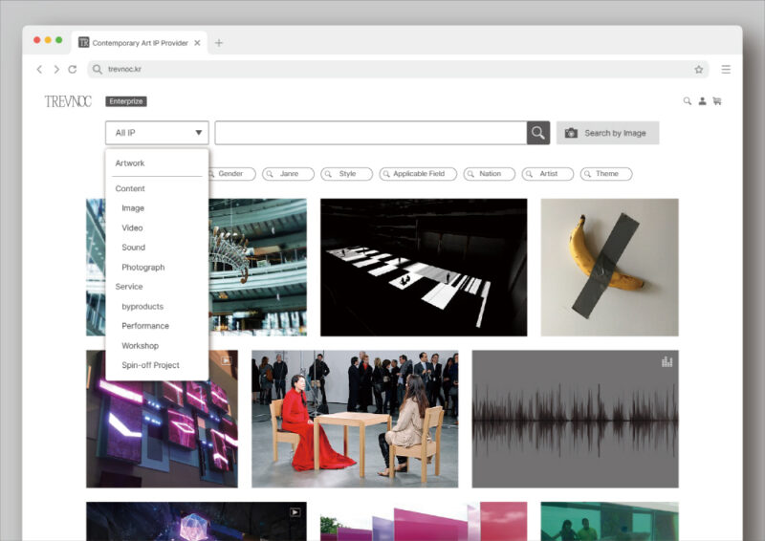Screen dimensions: 765x541
Task: Select Performance in the dropdown list
Action: coord(145,326)
